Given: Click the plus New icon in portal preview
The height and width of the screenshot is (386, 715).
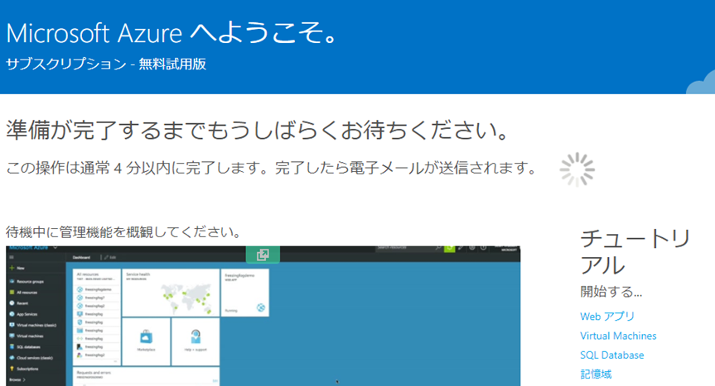Looking at the screenshot, I should [x=12, y=269].
